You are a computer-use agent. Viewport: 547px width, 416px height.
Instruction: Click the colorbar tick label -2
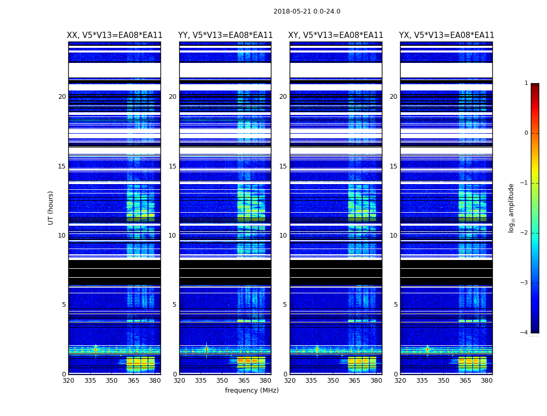click(x=525, y=233)
